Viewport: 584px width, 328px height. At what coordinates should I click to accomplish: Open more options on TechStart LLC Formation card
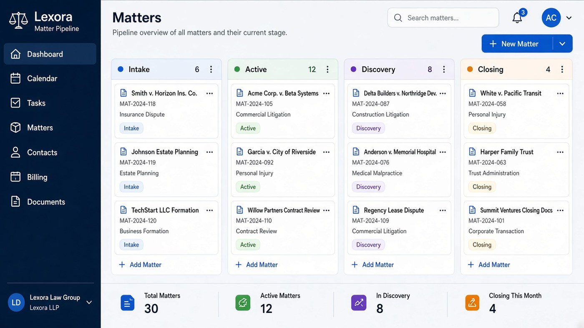coord(210,210)
